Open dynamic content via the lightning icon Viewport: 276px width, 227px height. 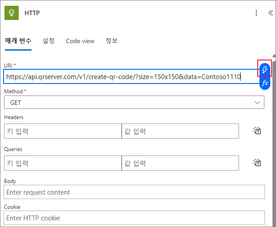point(265,69)
